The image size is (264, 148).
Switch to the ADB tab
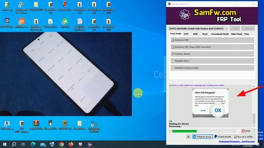[195, 34]
